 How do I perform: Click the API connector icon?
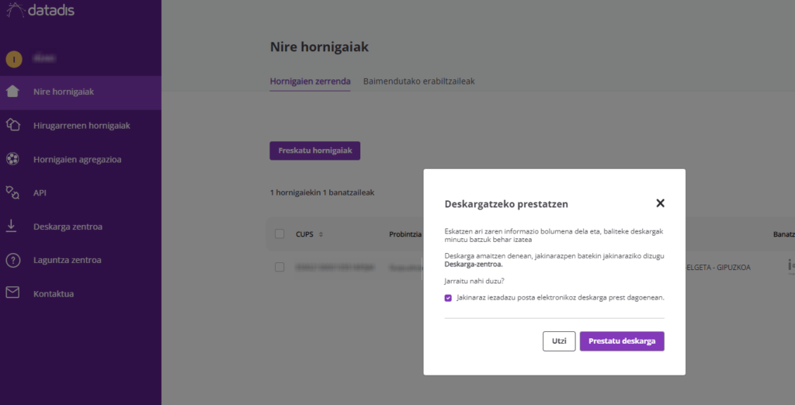(x=12, y=192)
